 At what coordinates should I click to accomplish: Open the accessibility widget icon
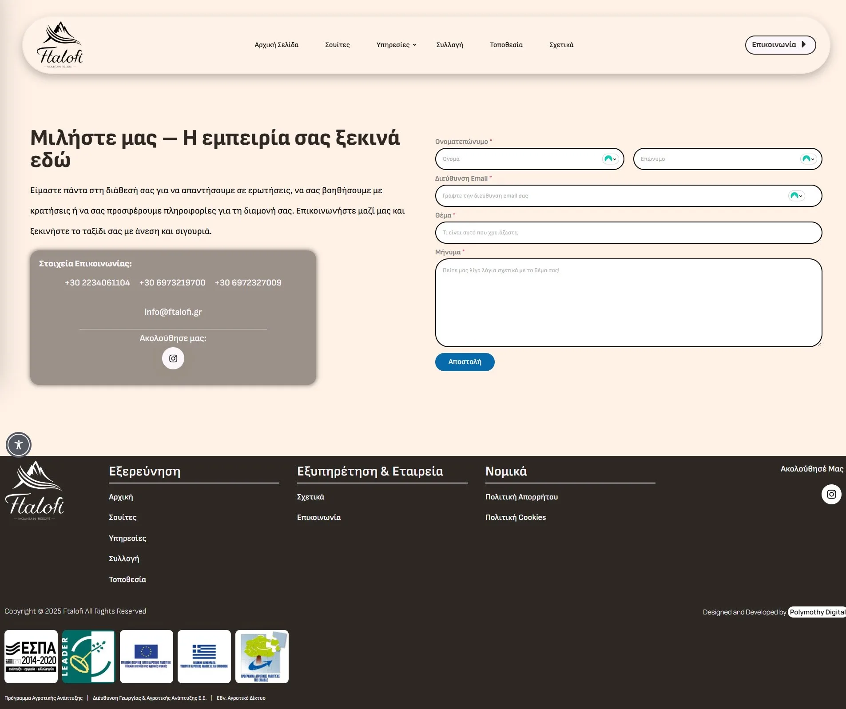tap(19, 444)
